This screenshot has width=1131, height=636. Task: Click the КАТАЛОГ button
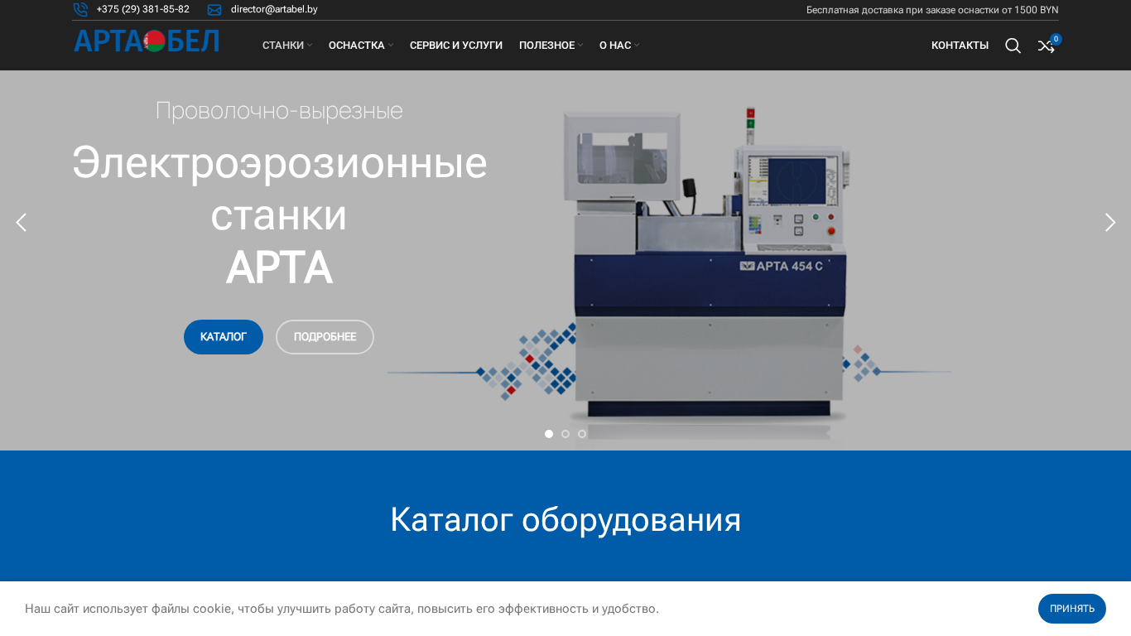point(224,337)
